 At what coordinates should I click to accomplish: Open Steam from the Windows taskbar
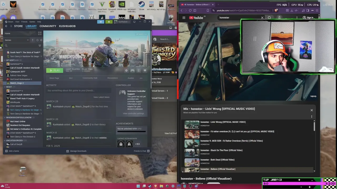click(x=150, y=186)
